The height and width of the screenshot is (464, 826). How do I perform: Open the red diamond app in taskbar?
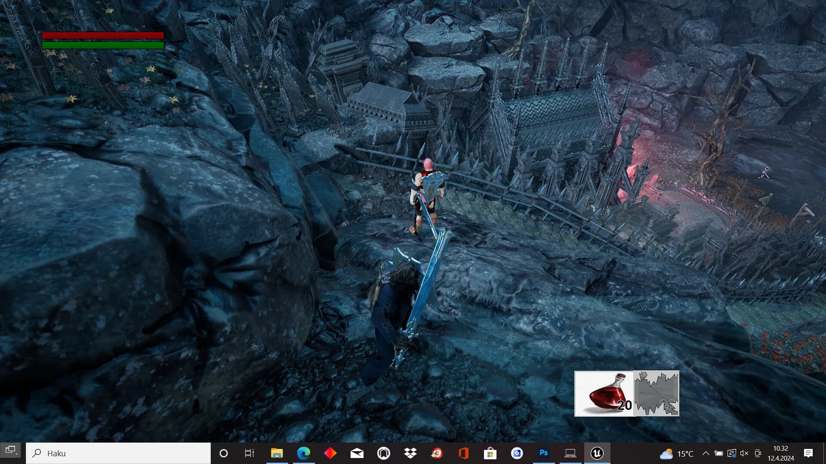pyautogui.click(x=330, y=453)
